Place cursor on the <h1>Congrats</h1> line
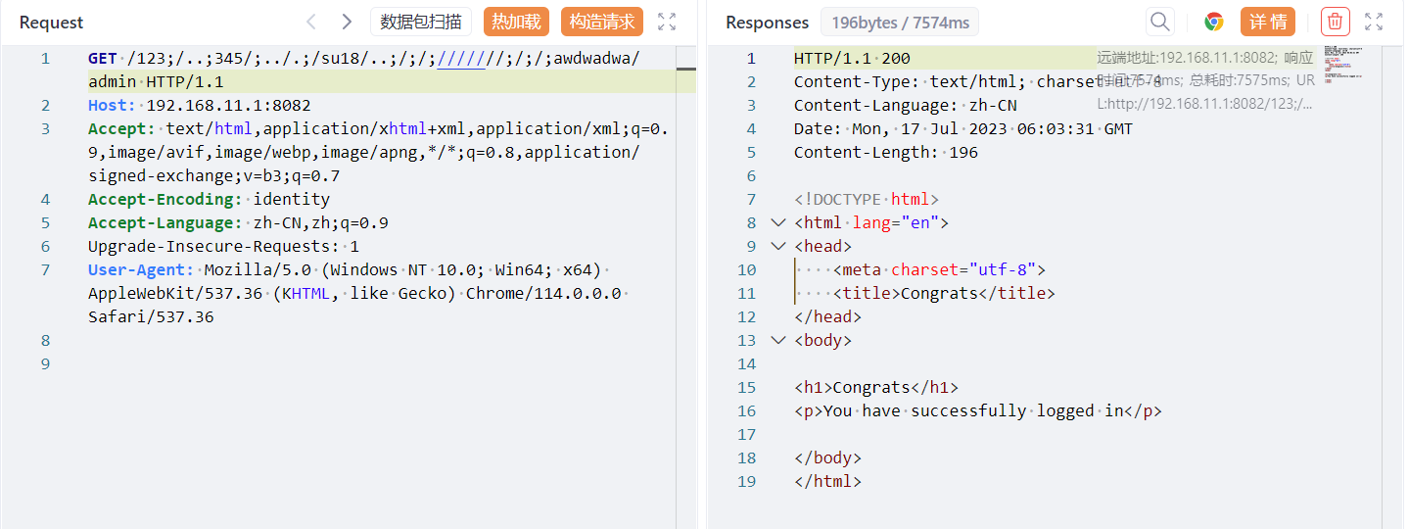The height and width of the screenshot is (529, 1408). [x=875, y=388]
